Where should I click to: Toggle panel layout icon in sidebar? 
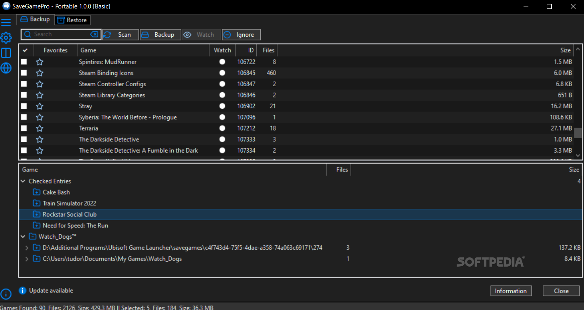click(6, 53)
